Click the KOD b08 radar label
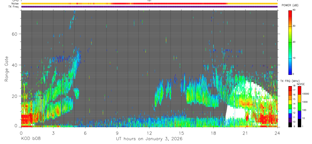 (30, 139)
